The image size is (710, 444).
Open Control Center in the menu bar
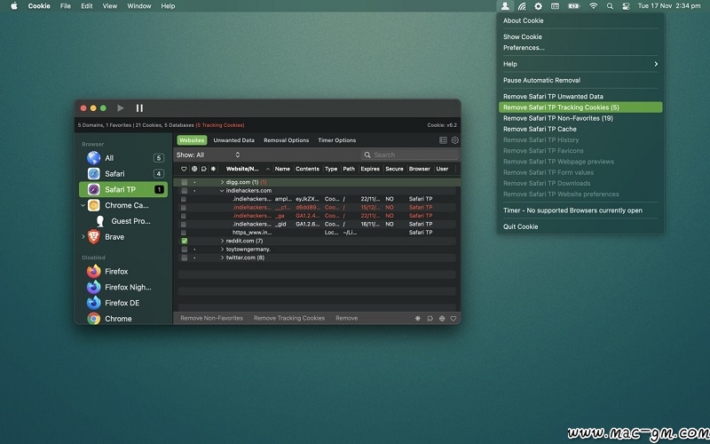click(x=626, y=6)
